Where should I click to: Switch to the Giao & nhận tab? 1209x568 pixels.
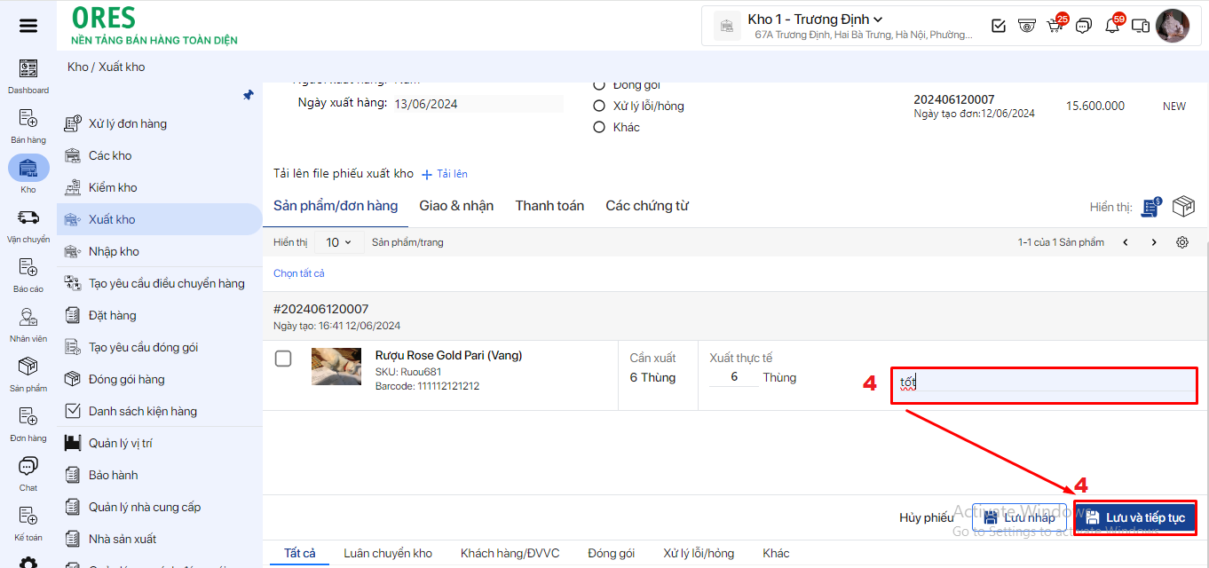(x=456, y=206)
